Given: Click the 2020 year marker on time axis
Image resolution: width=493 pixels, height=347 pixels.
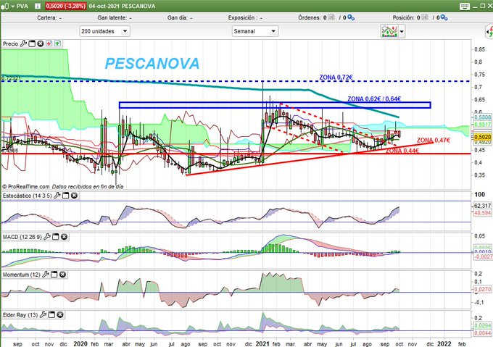Looking at the screenshot, I should click(80, 343).
